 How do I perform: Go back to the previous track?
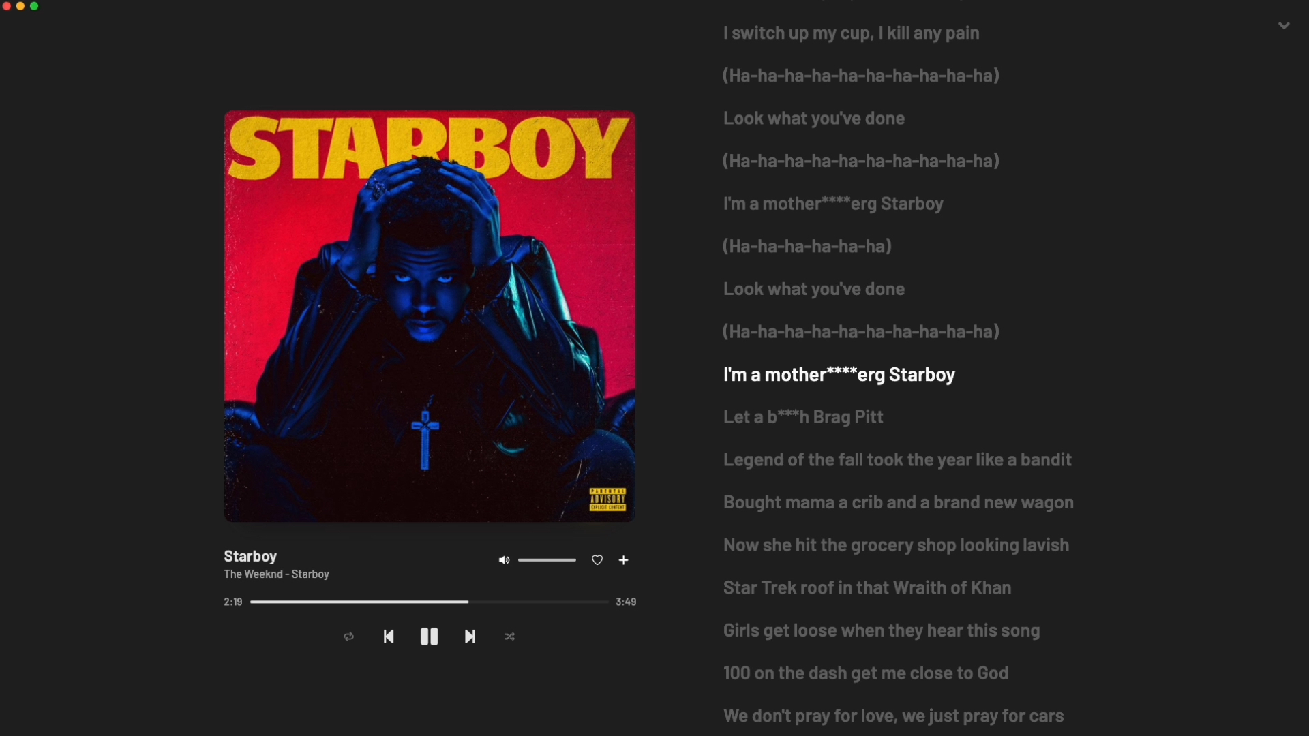[389, 637]
